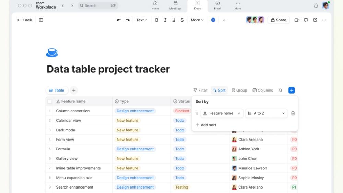Delete the Feature name sort rule
The width and height of the screenshot is (343, 193).
(293, 113)
